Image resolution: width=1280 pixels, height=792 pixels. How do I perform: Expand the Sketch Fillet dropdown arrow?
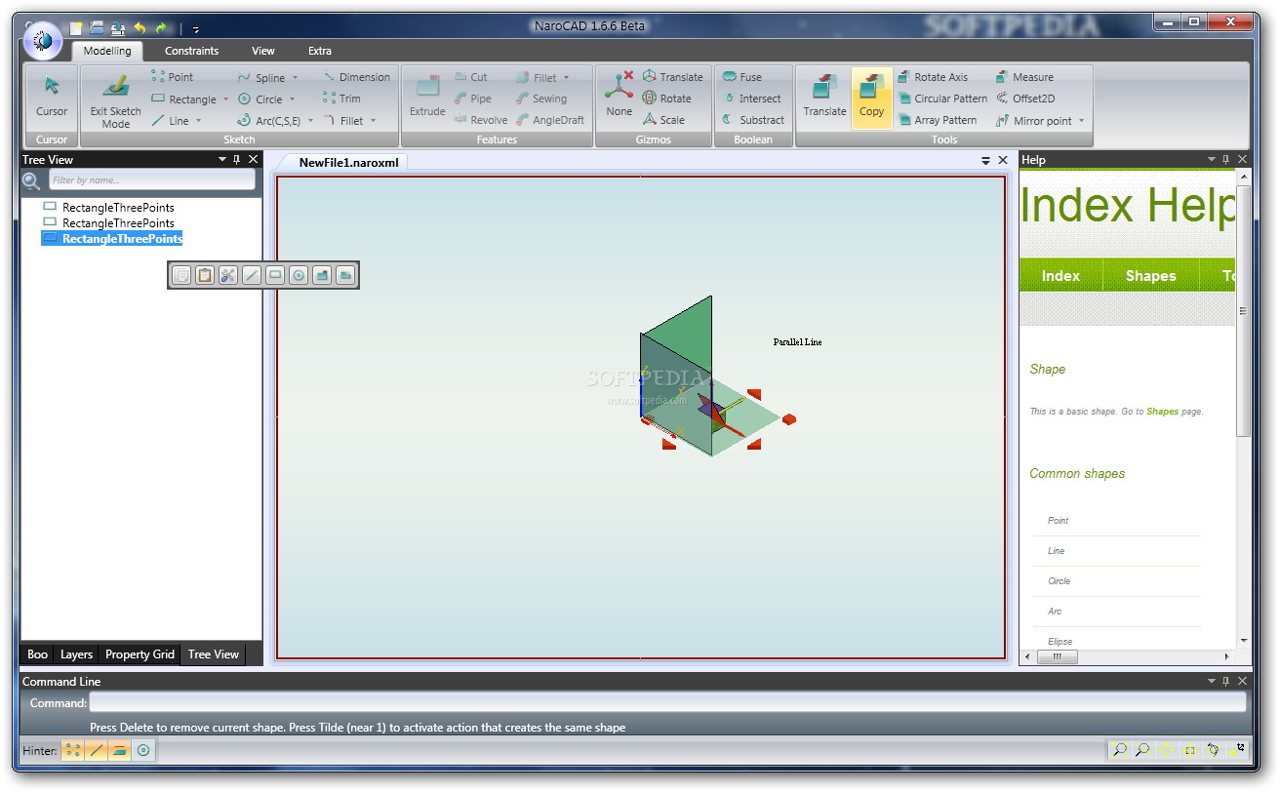point(373,121)
